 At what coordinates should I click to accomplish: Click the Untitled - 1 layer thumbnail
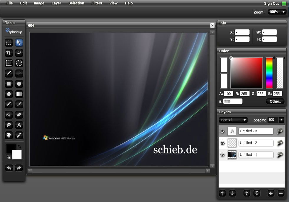(232, 155)
